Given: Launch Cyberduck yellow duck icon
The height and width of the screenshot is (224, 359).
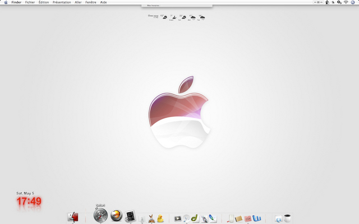Looking at the screenshot, I should 160,218.
